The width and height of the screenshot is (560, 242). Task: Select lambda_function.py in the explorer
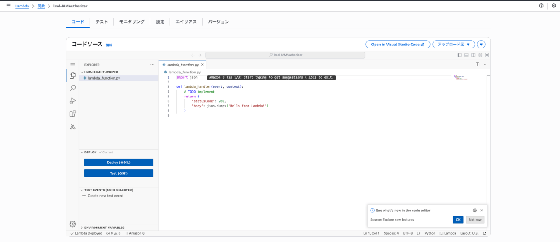104,78
